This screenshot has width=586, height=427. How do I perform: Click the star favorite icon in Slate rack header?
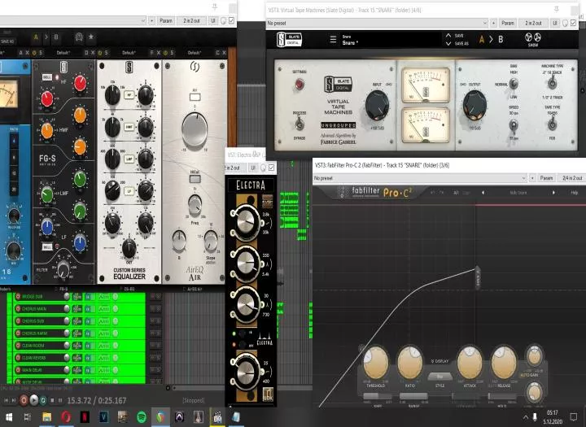pyautogui.click(x=91, y=37)
